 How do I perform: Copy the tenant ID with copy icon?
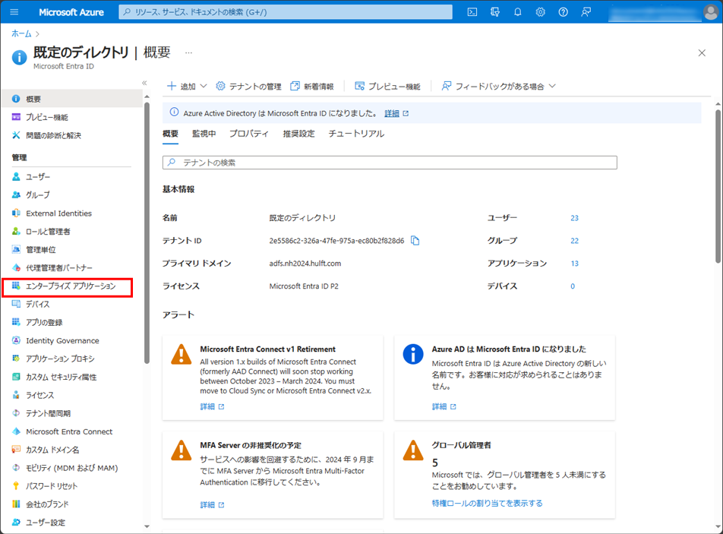[x=415, y=241]
